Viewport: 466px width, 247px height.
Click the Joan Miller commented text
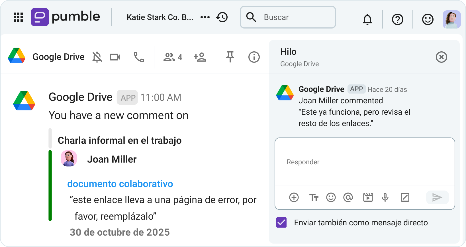click(x=341, y=101)
